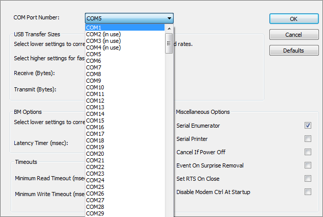Click the list scrollbar up arrow
The height and width of the screenshot is (217, 323).
[170, 28]
